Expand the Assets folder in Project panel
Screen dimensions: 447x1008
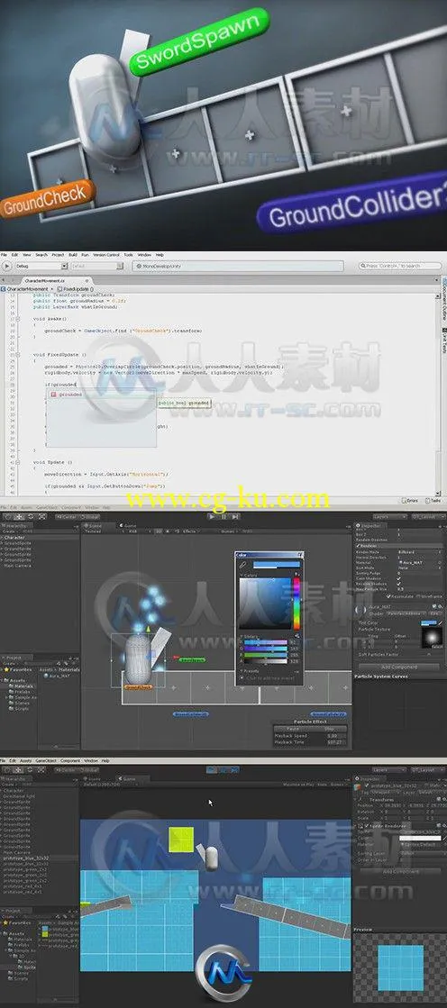pos(3,679)
